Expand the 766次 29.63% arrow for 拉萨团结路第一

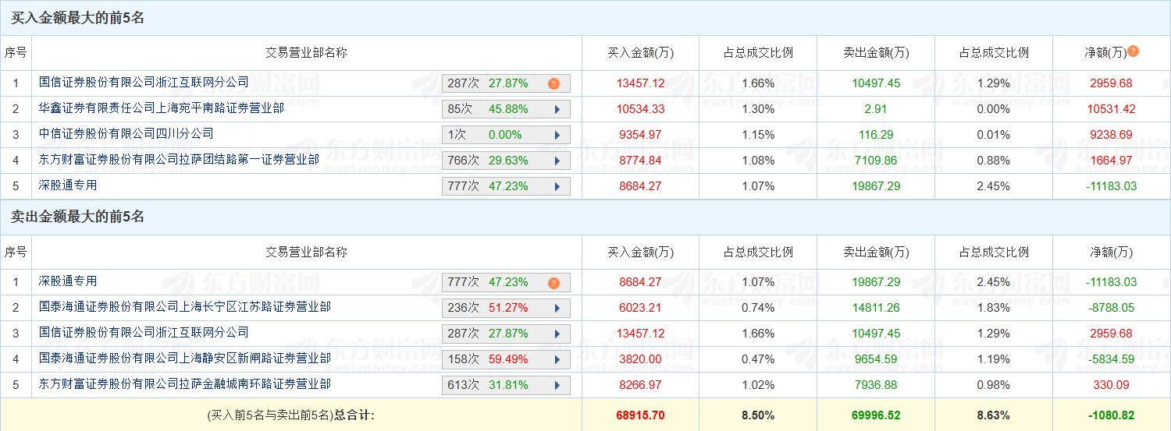pos(557,161)
